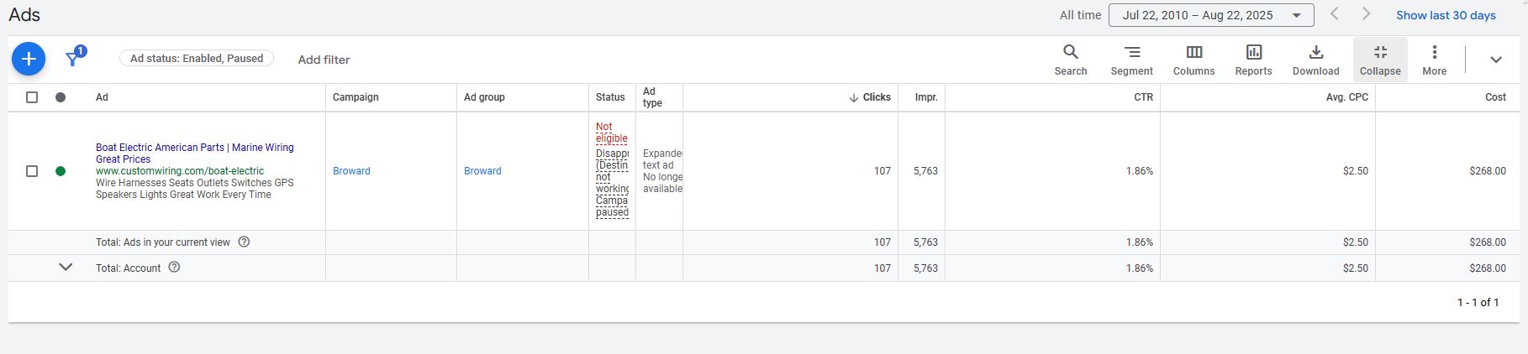This screenshot has width=1528, height=354.
Task: Click the Collapse view button
Action: tap(1380, 60)
